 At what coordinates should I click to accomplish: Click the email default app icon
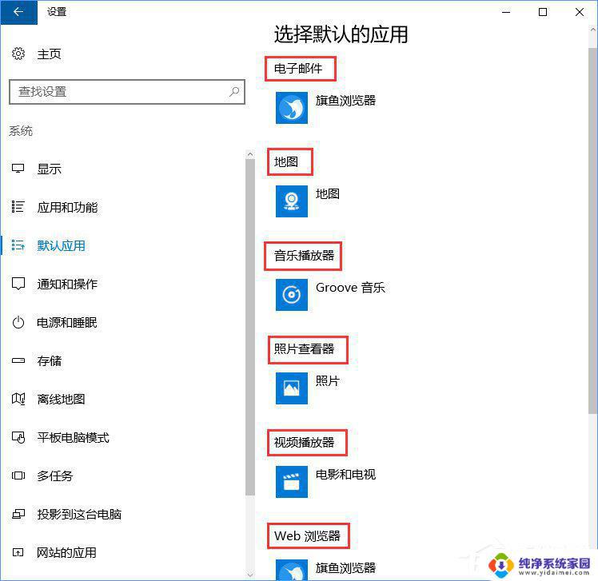(292, 108)
